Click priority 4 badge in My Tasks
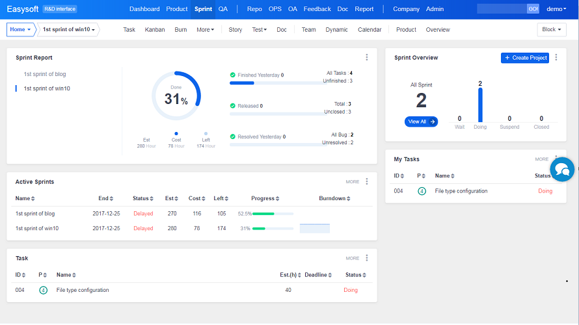 [x=422, y=191]
